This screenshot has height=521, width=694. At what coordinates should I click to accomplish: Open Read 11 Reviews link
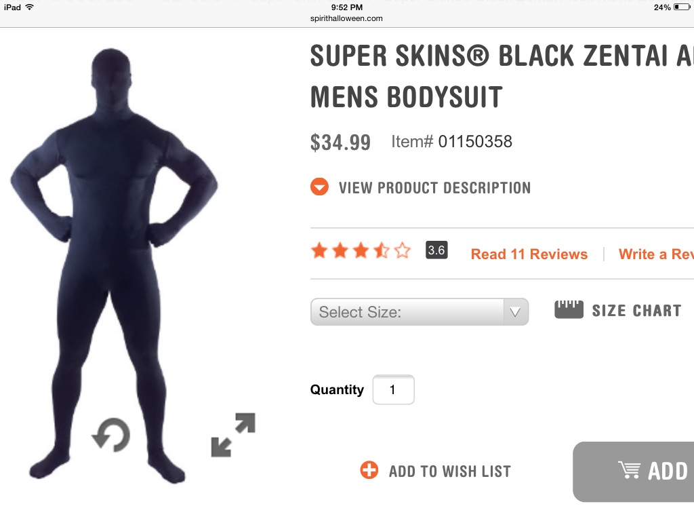pyautogui.click(x=529, y=254)
